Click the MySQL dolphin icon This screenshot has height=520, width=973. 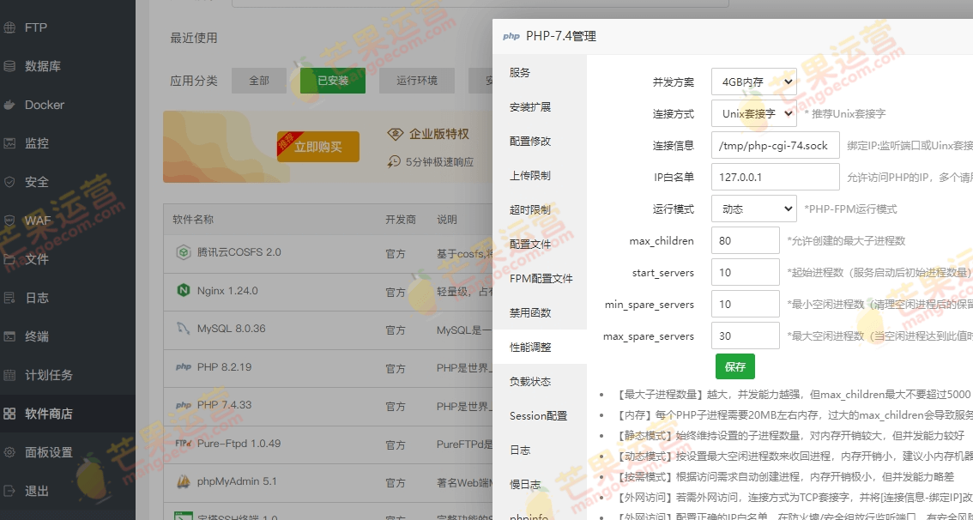(x=183, y=329)
